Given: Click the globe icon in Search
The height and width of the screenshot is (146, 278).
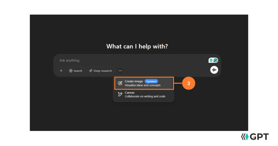Looking at the screenshot, I should pos(71,71).
